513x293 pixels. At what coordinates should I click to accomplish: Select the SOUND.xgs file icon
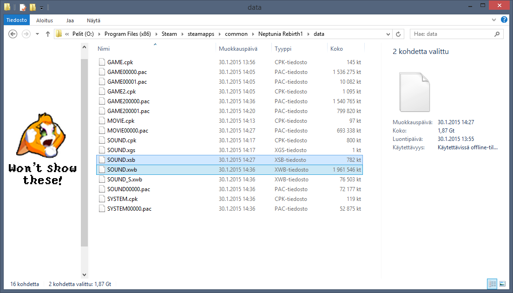point(102,150)
